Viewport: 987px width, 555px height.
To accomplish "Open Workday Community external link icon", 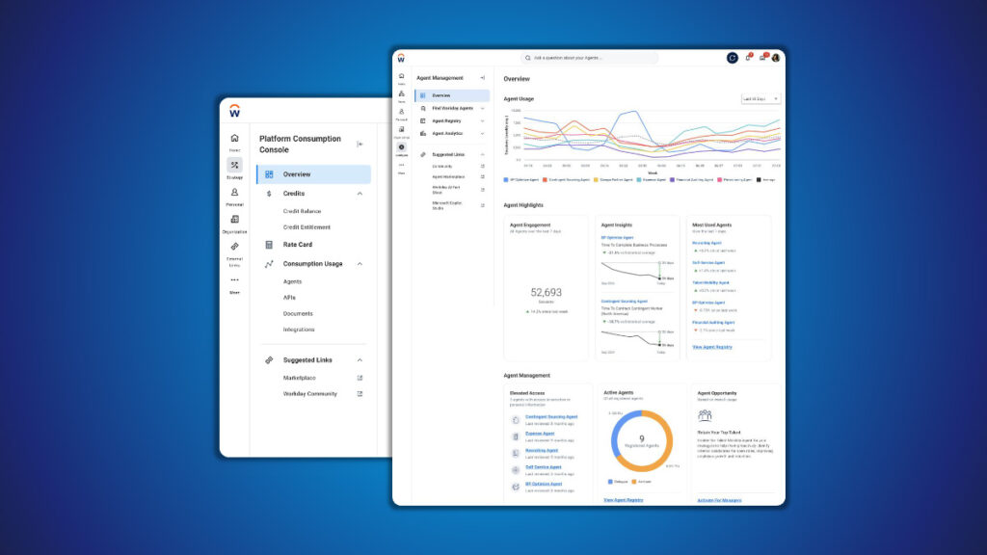I will [360, 394].
